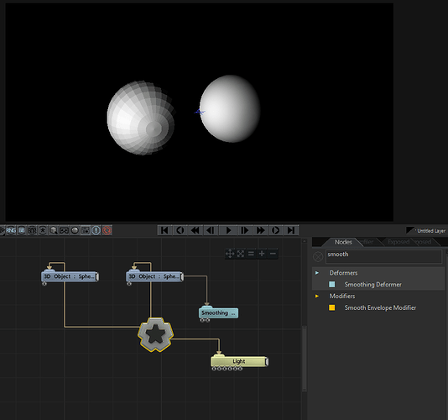Screen dimensions: 448x420
Task: Play the timeline
Action: [228, 230]
